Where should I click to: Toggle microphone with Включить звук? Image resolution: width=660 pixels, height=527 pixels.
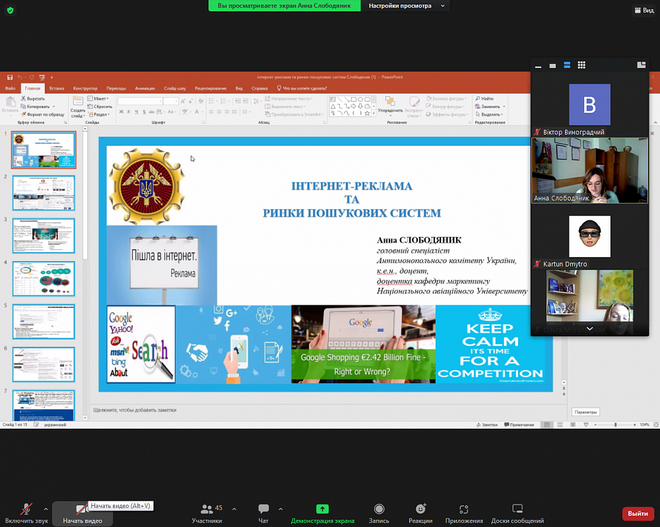pos(26,513)
